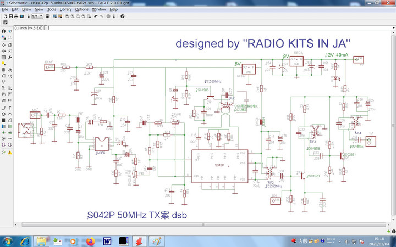Open the Errors warning triangle tool
The image size is (396, 247).
tap(10, 152)
